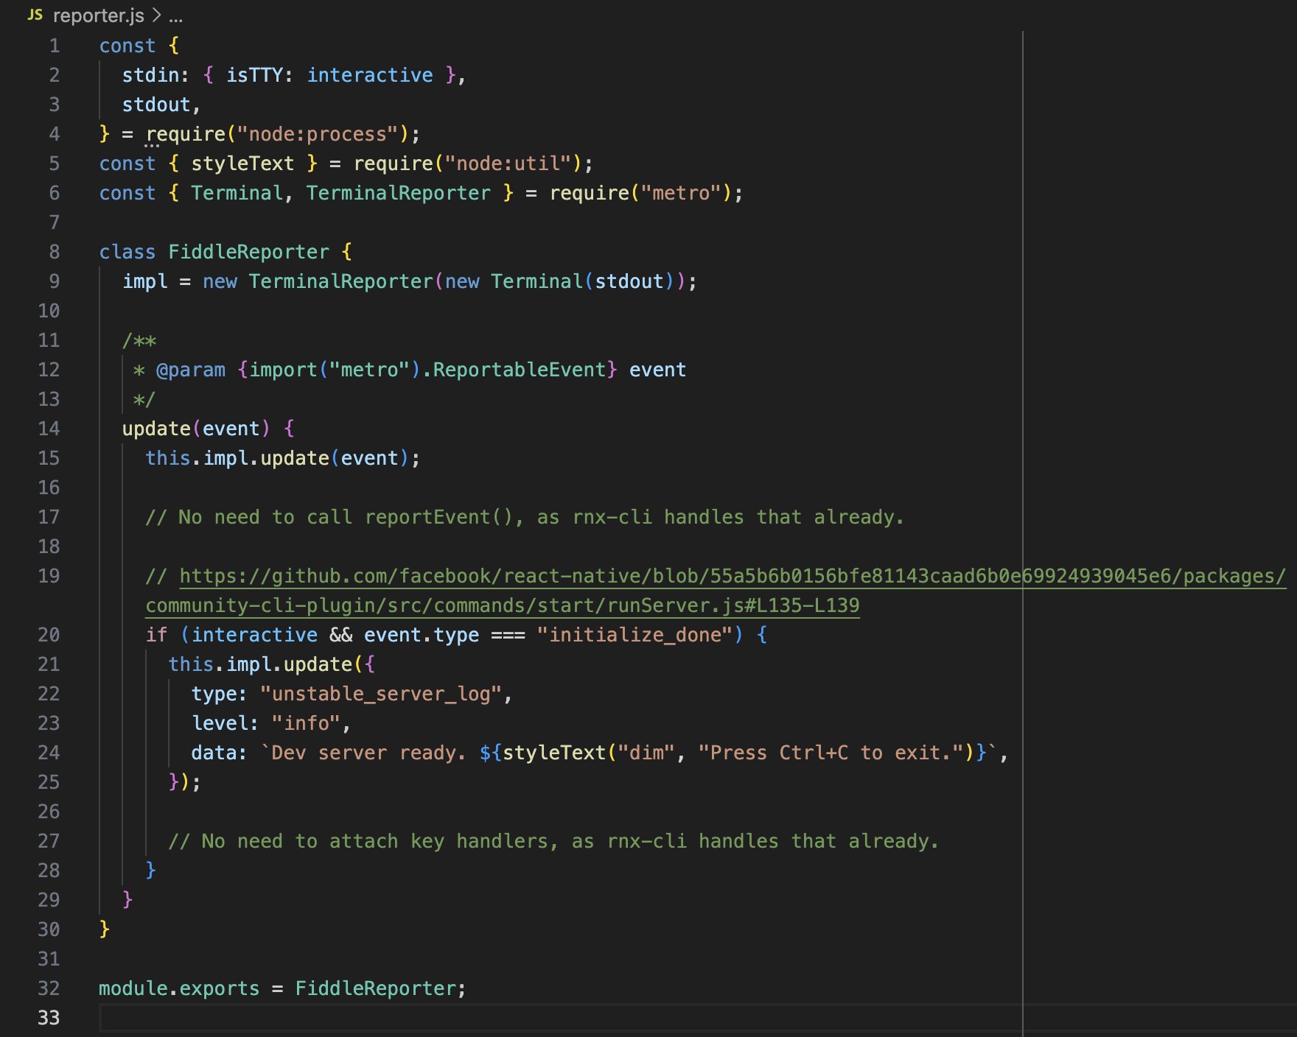Viewport: 1297px width, 1037px height.
Task: Click 'new Terminal(stdout)' on line 9
Action: [x=560, y=281]
